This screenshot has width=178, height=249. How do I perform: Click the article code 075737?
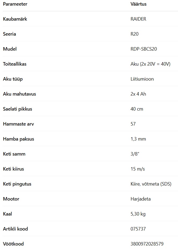pyautogui.click(x=138, y=229)
